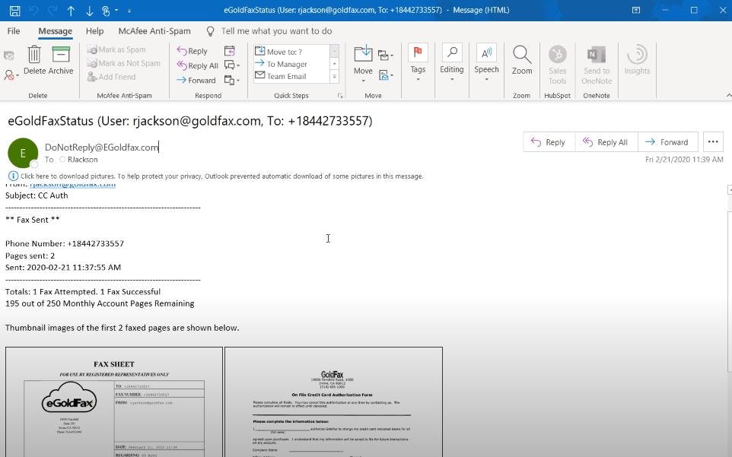
Task: Click the Ignore conversation icon in Delete group
Action: (8, 56)
